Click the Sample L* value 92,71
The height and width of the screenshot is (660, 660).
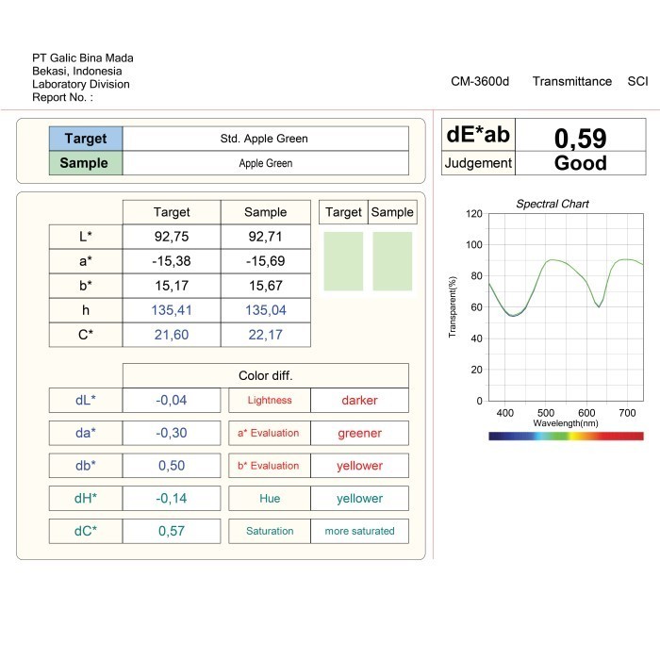click(x=266, y=237)
